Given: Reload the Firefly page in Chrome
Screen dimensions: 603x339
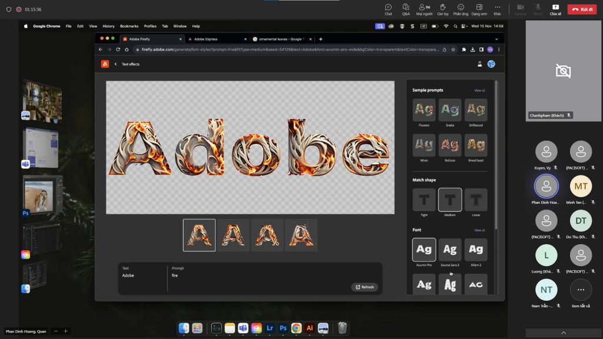Looking at the screenshot, I should click(118, 49).
